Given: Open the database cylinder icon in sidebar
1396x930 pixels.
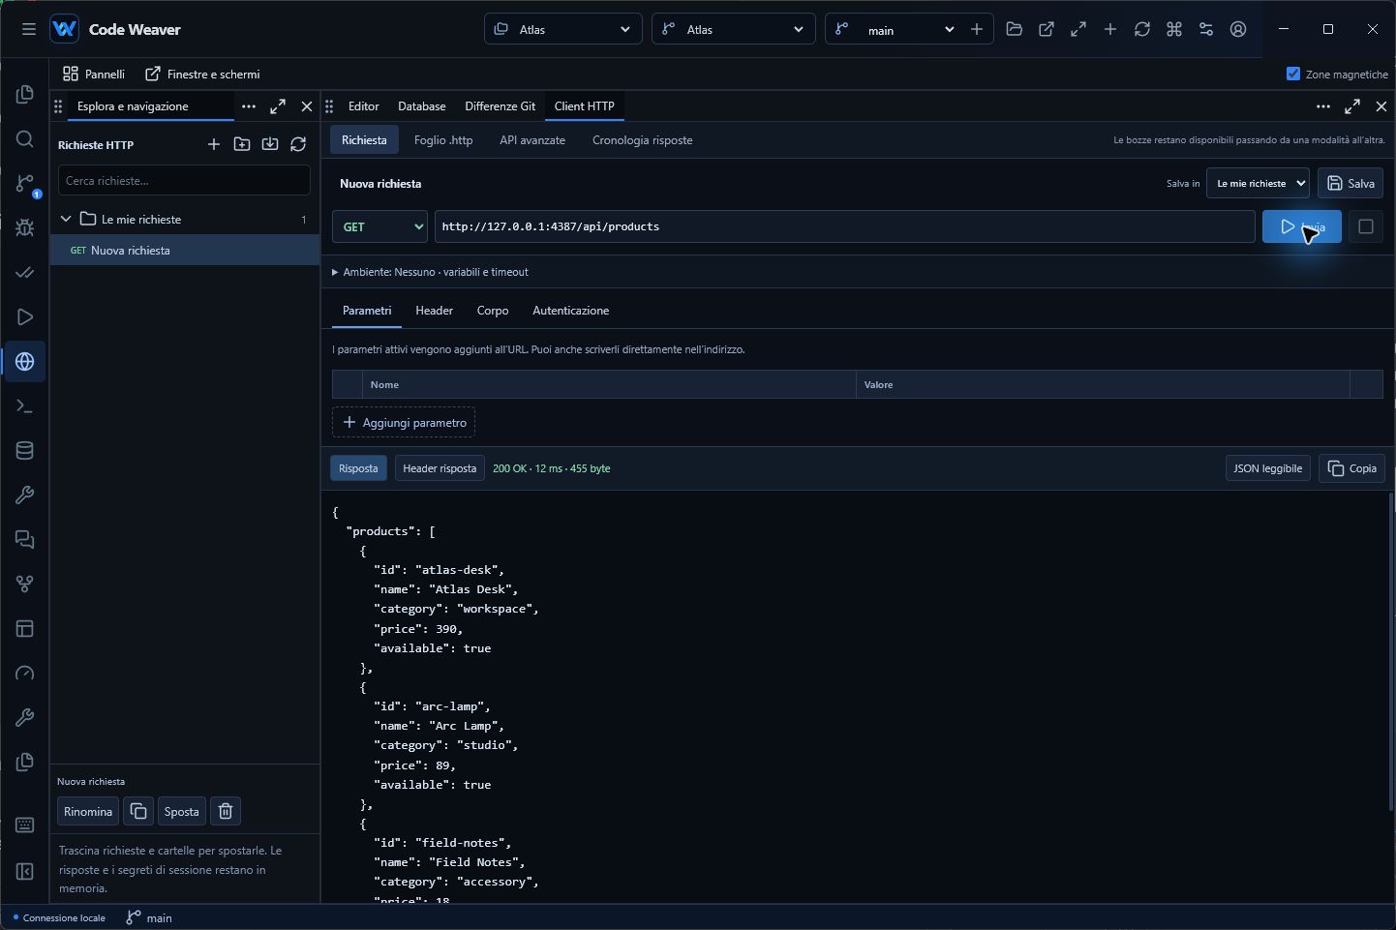Looking at the screenshot, I should click(25, 451).
